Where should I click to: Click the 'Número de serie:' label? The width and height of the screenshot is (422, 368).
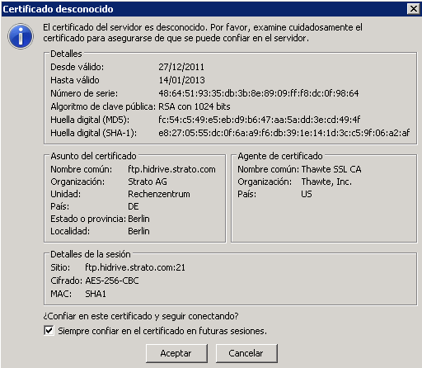click(84, 93)
